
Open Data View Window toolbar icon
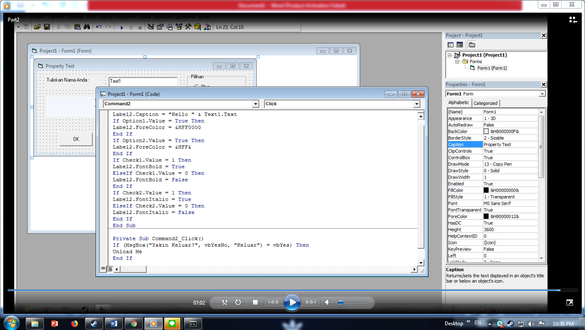pos(198,27)
